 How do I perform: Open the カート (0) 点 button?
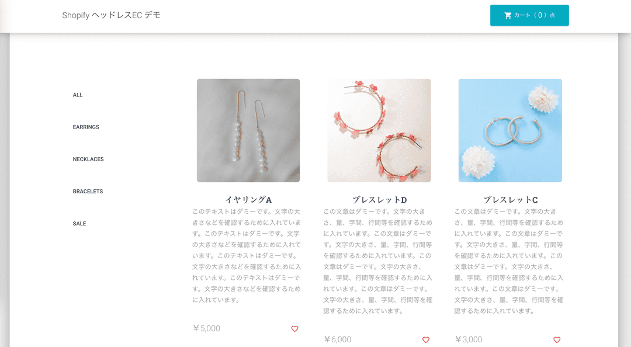(x=529, y=15)
